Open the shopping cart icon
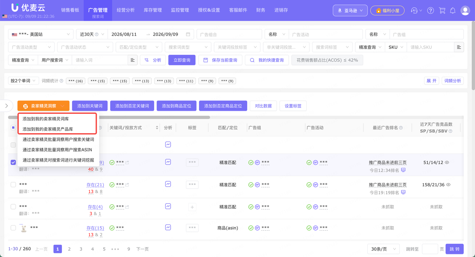The height and width of the screenshot is (257, 475). 442,10
